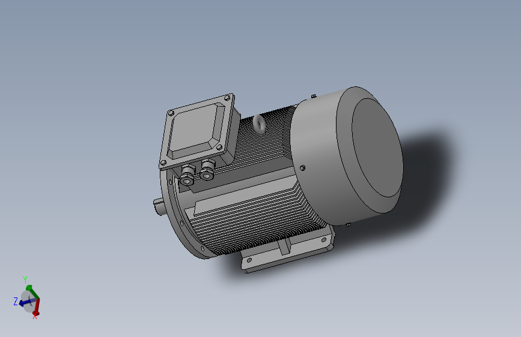
Task: Click the red X axis of the triad
Action: tap(37, 307)
